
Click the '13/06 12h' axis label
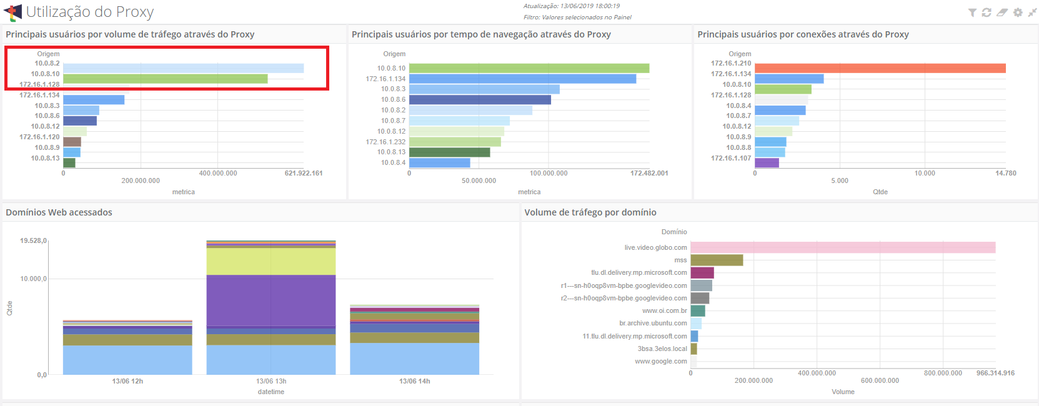(127, 381)
